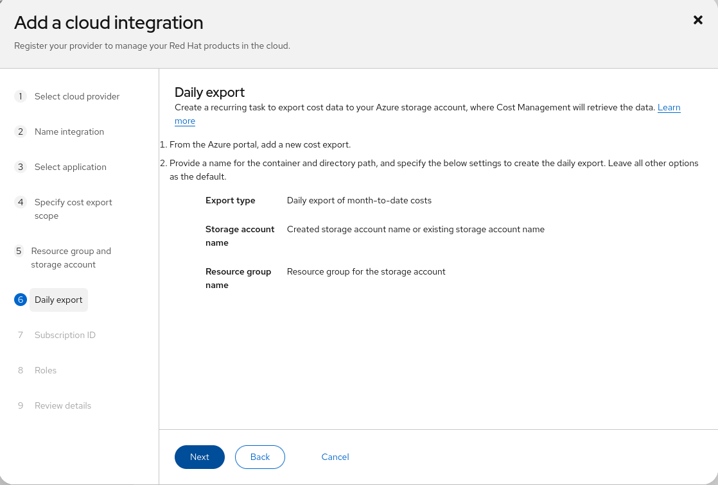Viewport: 718px width, 485px height.
Task: Click the blue step 6 number badge
Action: tap(21, 300)
